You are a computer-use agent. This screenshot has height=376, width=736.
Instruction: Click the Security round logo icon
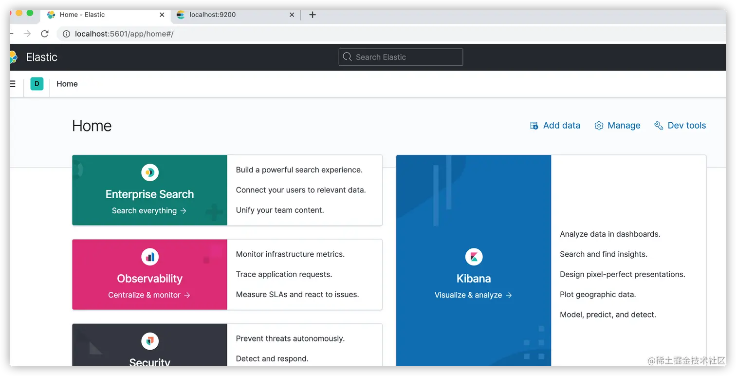click(150, 341)
